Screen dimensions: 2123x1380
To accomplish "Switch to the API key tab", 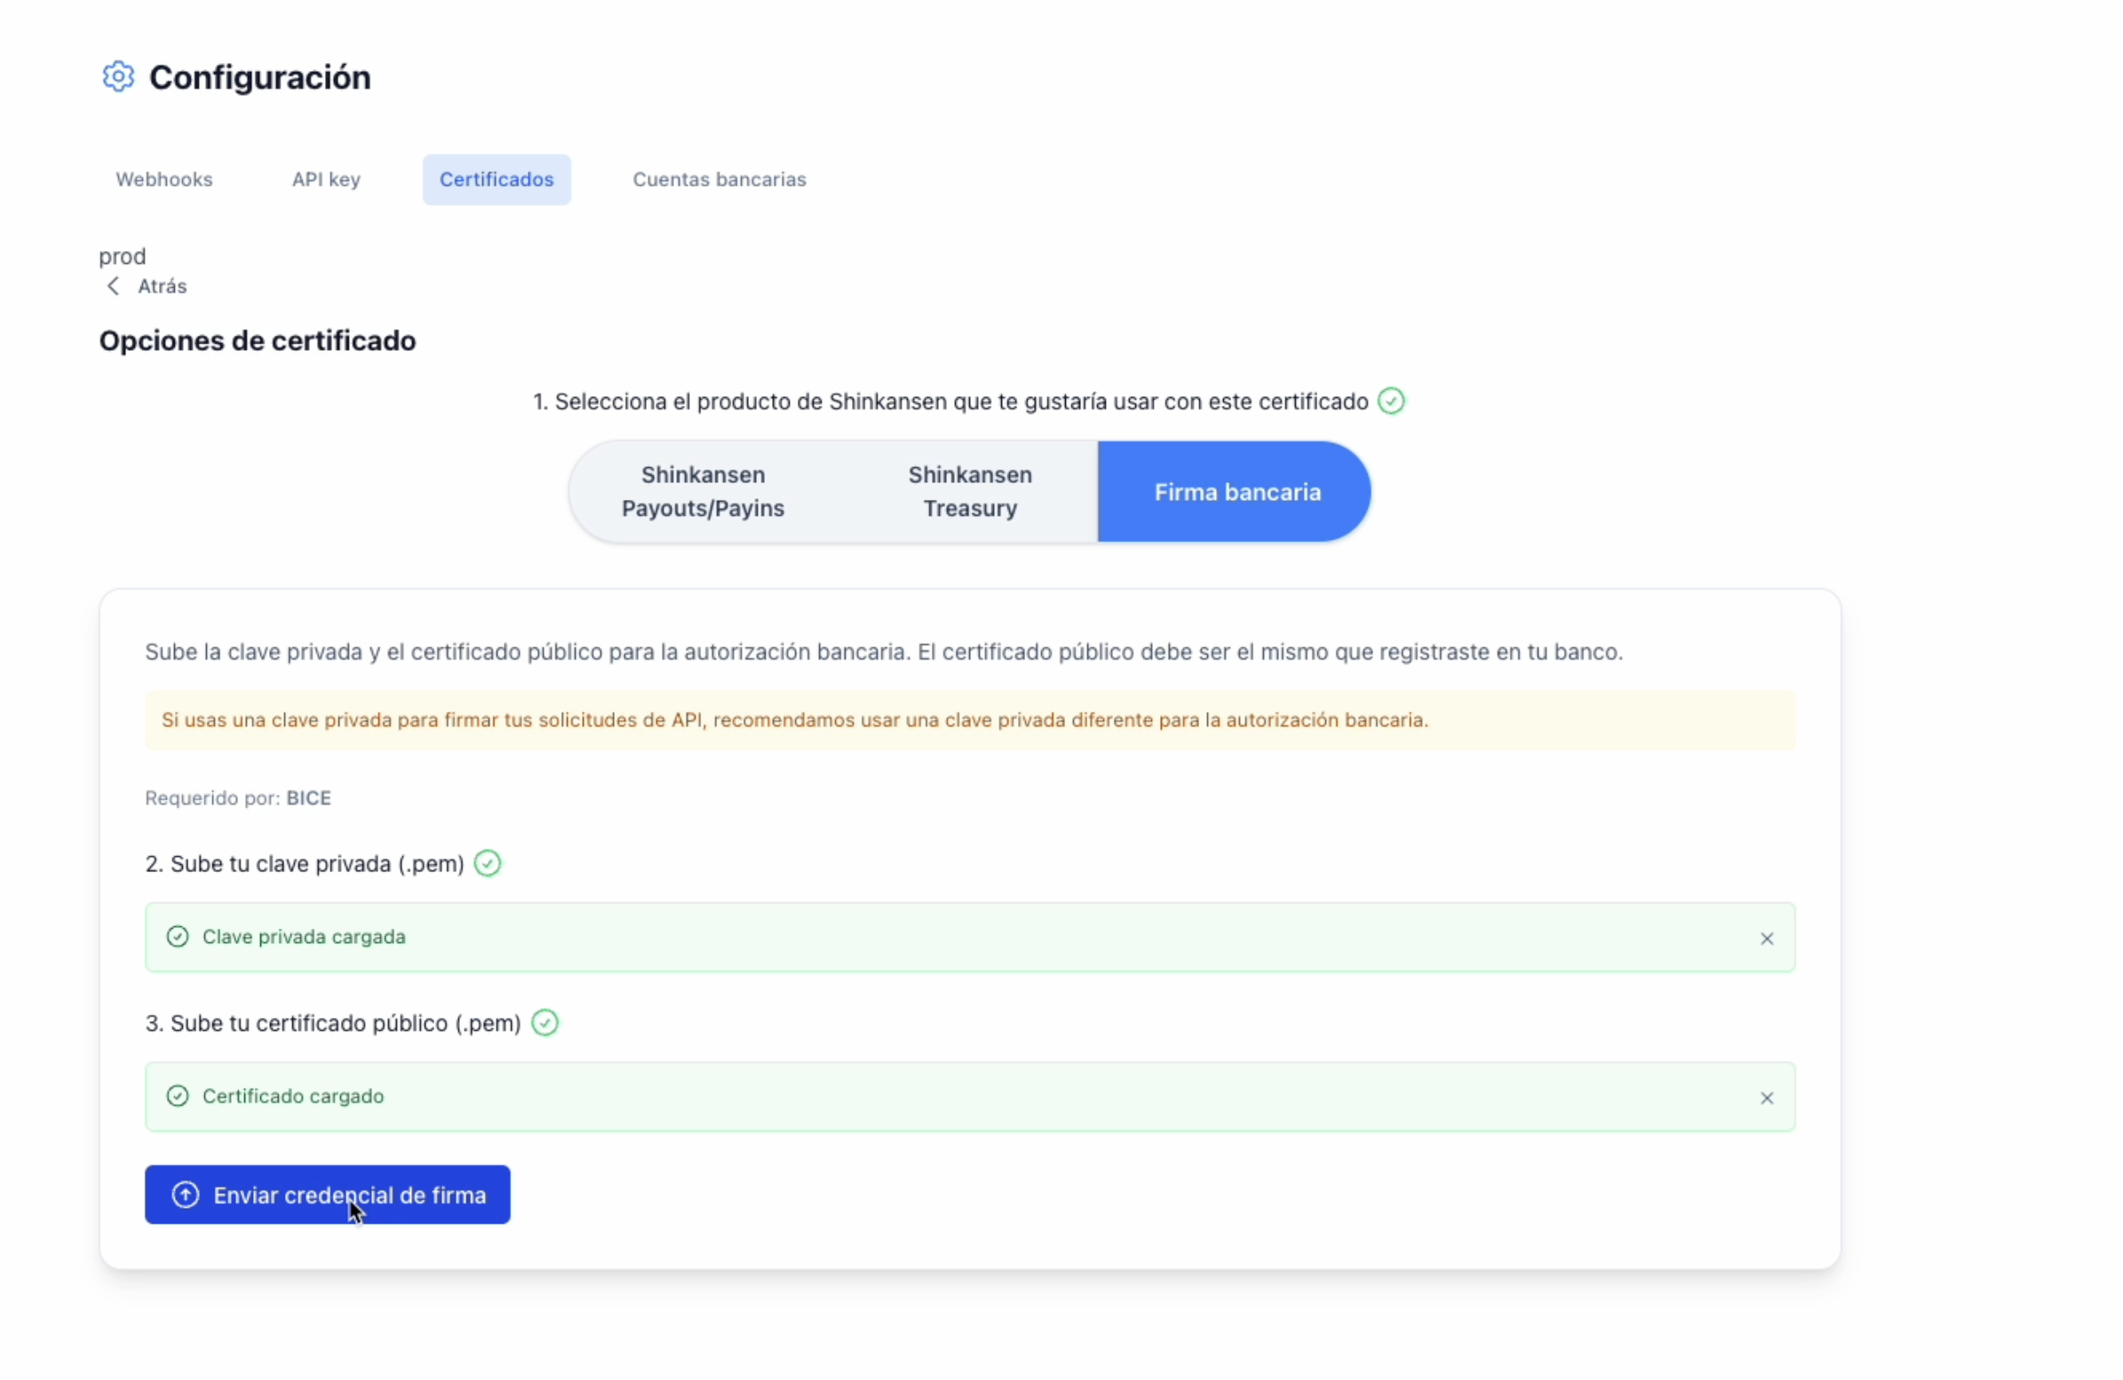I will (x=327, y=179).
